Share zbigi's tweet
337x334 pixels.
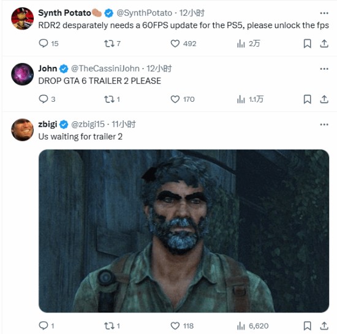click(x=324, y=326)
